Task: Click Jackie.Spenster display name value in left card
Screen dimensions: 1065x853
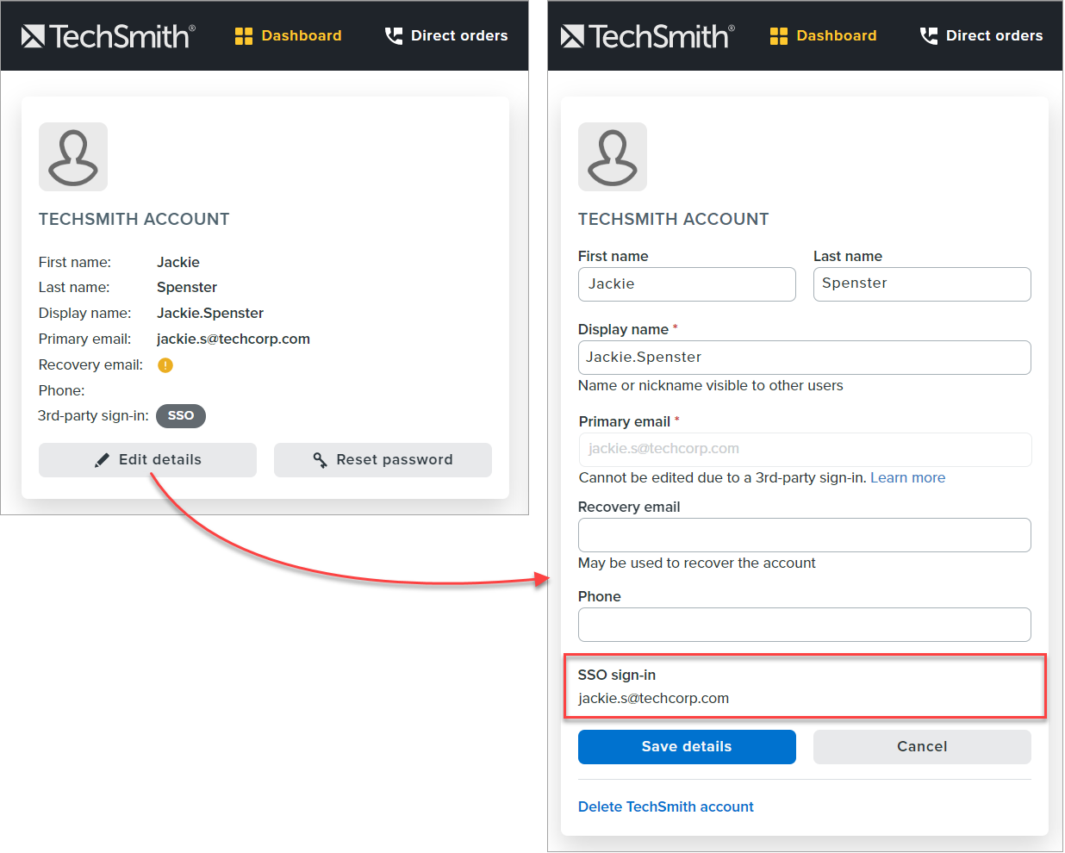Action: 210,314
